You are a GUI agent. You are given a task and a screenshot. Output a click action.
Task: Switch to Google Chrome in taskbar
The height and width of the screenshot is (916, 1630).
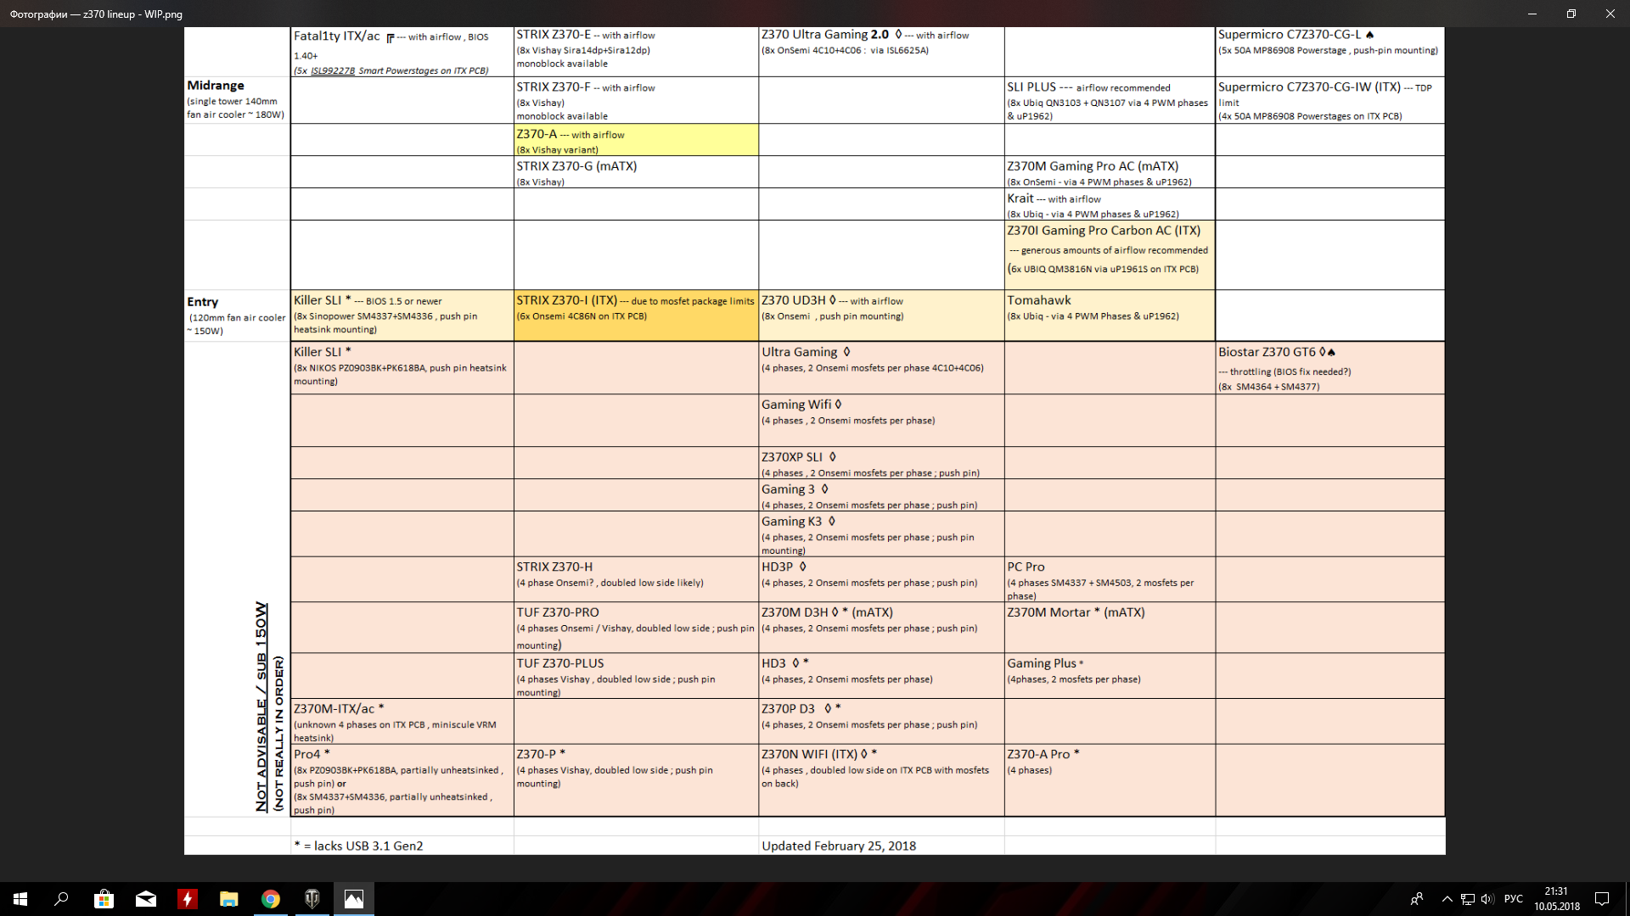[x=271, y=899]
